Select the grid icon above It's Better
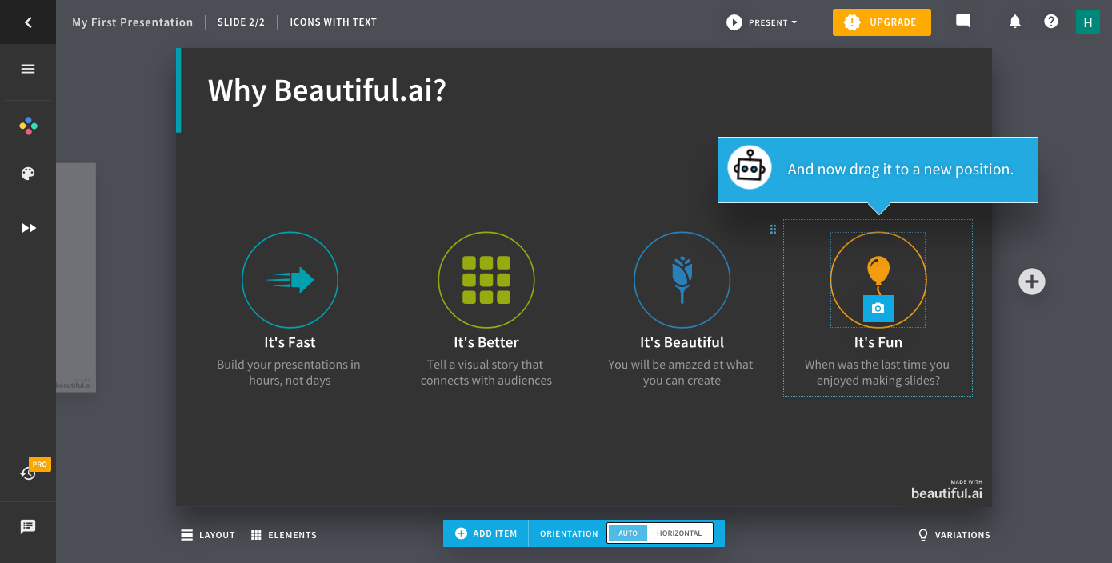This screenshot has height=563, width=1112. [486, 280]
